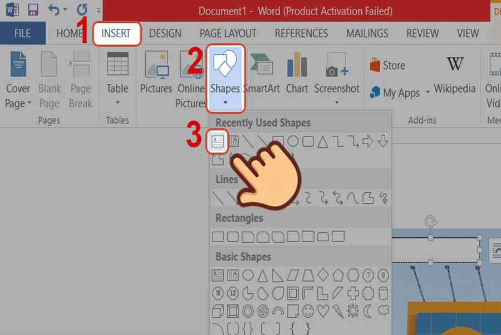
Task: Switch to the HOME tab
Action: [x=70, y=33]
